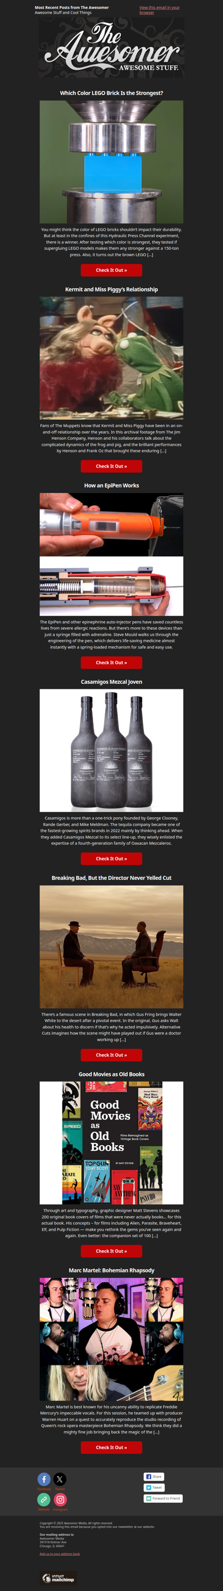223x1591 pixels.
Task: Open the Instagram icon in the footer
Action: point(60,1499)
